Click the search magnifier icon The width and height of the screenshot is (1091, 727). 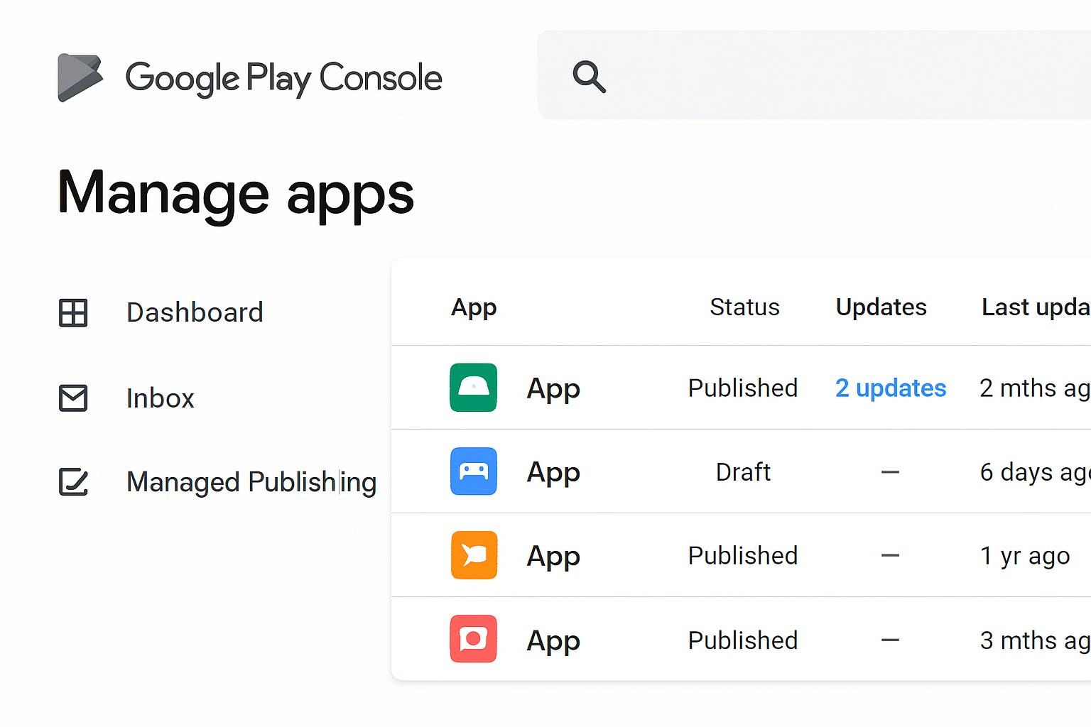tap(589, 77)
